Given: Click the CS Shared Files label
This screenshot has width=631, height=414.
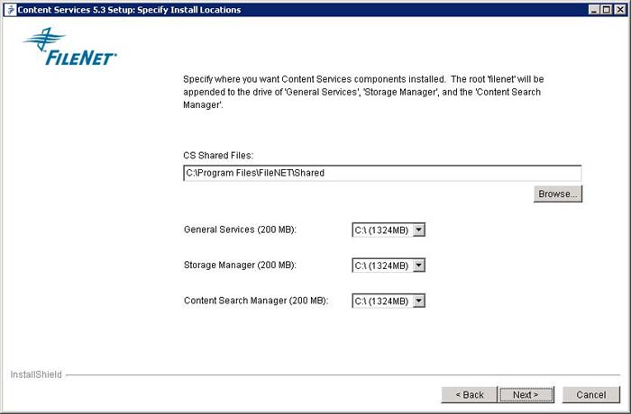Looking at the screenshot, I should [x=218, y=155].
